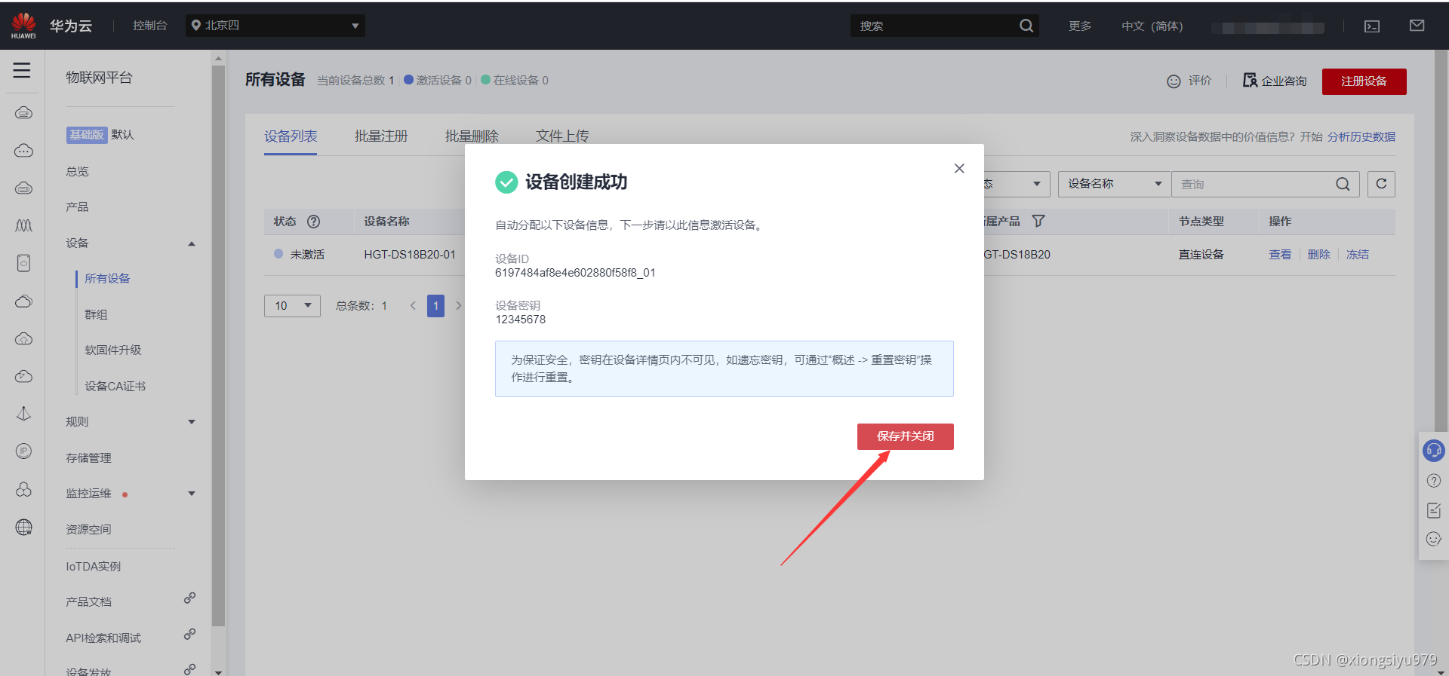Viewport: 1449px width, 676px height.
Task: Click the product column filter icon
Action: [x=1038, y=222]
